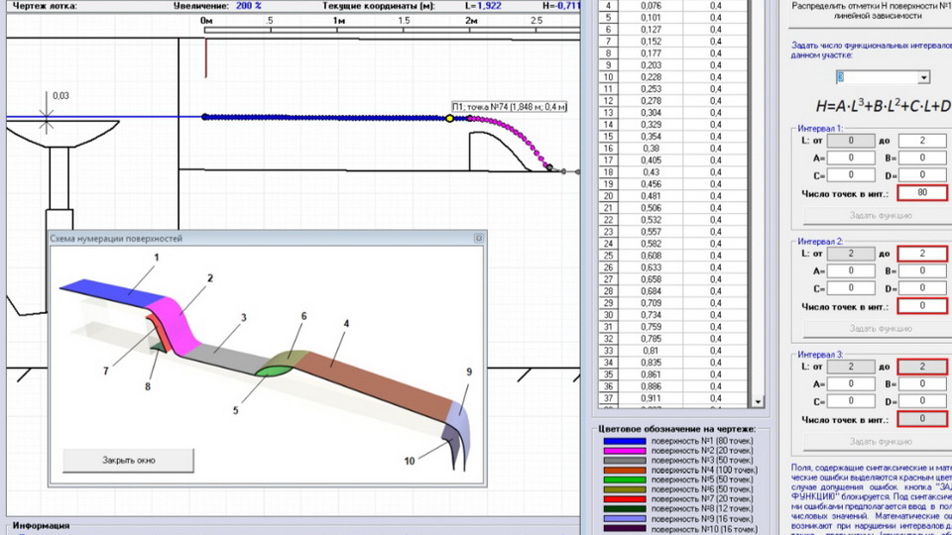
Task: Click Interval 1 'до' input field
Action: 921,141
